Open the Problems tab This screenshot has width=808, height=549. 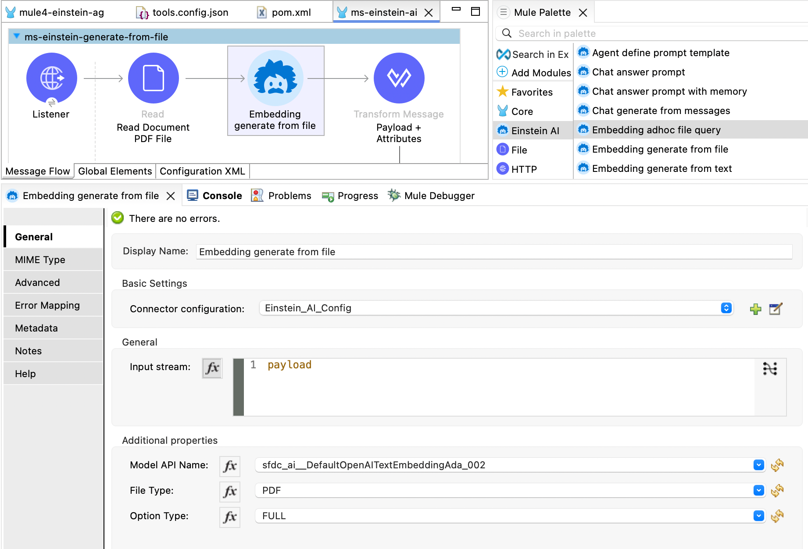pyautogui.click(x=281, y=196)
